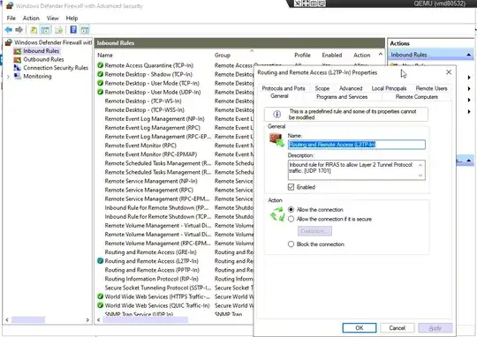Screen dimensions: 477x337
Task: Toggle the Enabled checkbox
Action: pyautogui.click(x=291, y=187)
